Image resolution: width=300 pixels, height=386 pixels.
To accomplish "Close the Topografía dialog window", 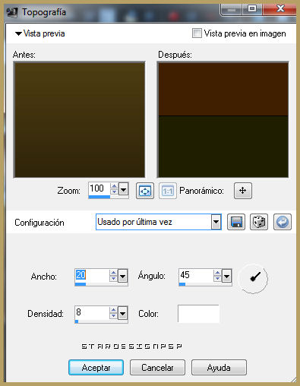I will 279,9.
